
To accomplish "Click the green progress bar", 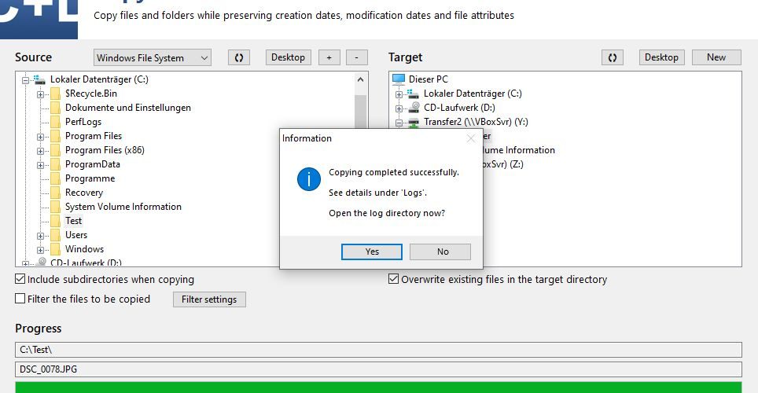I will pyautogui.click(x=378, y=387).
